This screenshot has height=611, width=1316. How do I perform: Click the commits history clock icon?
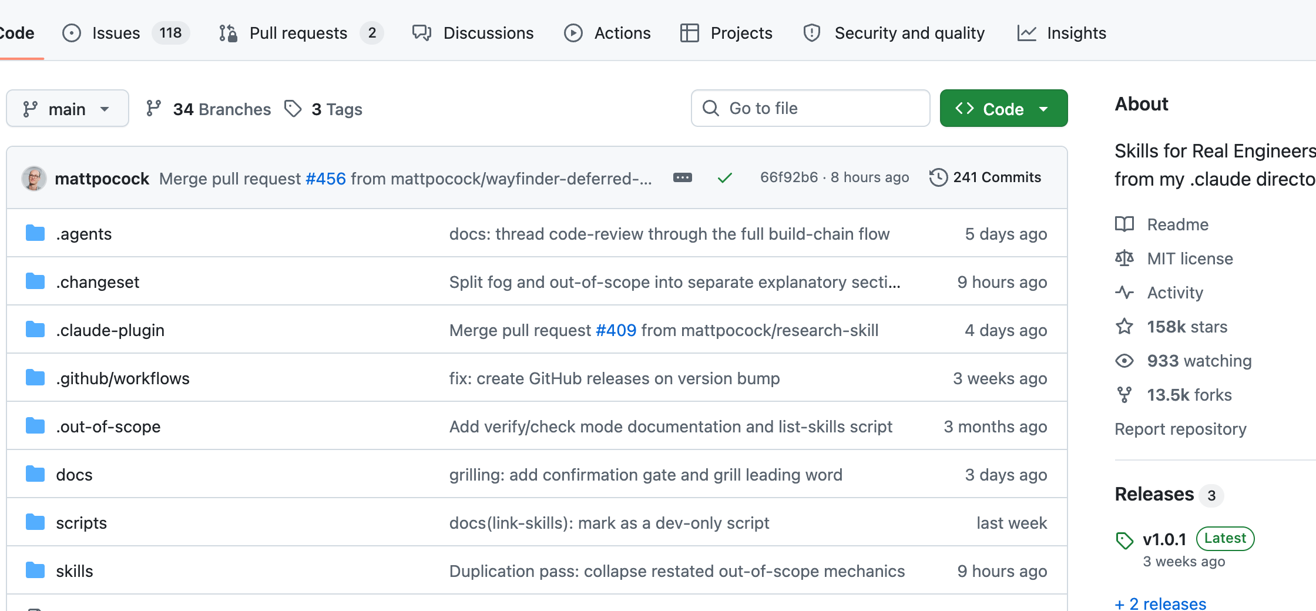[938, 177]
